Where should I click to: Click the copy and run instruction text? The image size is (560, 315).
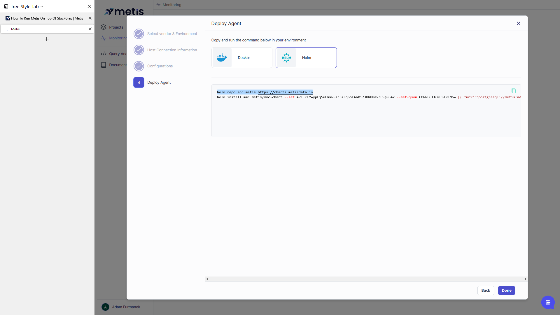[258, 40]
